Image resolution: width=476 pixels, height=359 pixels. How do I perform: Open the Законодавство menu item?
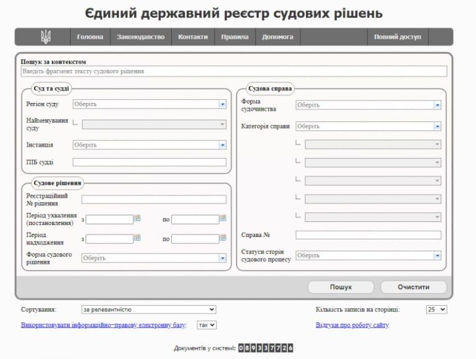pyautogui.click(x=141, y=37)
